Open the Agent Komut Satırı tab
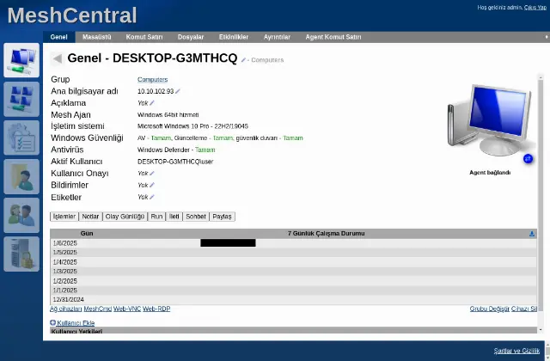 (333, 37)
